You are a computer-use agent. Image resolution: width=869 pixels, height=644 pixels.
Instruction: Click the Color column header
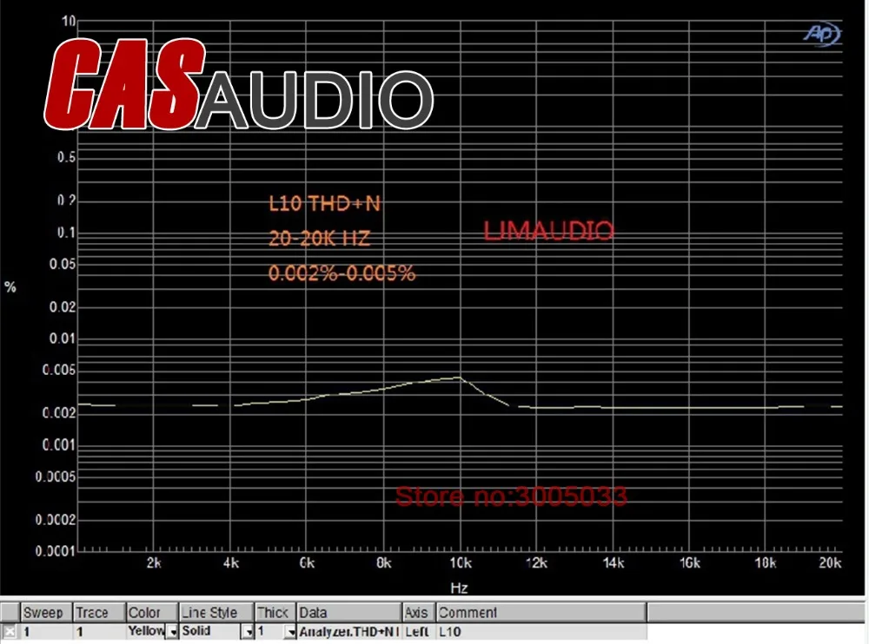[152, 613]
